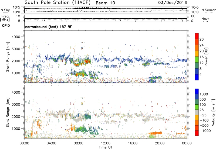Click the '16' Power colorbar value
This screenshot has height=149, width=216.
click(x=201, y=57)
